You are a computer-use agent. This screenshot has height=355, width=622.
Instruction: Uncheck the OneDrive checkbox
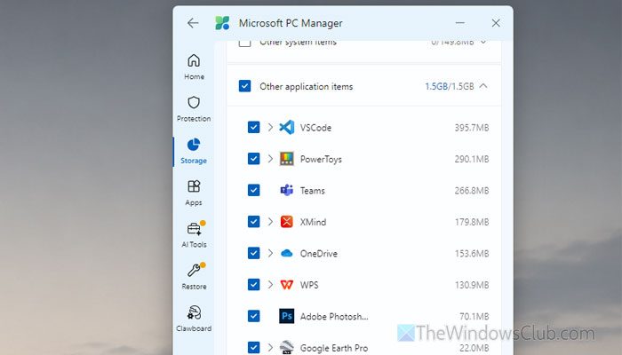(254, 253)
